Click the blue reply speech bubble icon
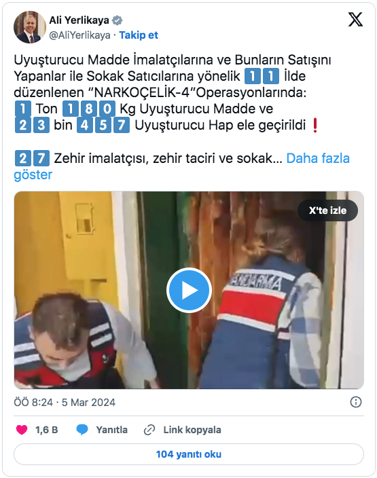The height and width of the screenshot is (478, 377). [82, 430]
